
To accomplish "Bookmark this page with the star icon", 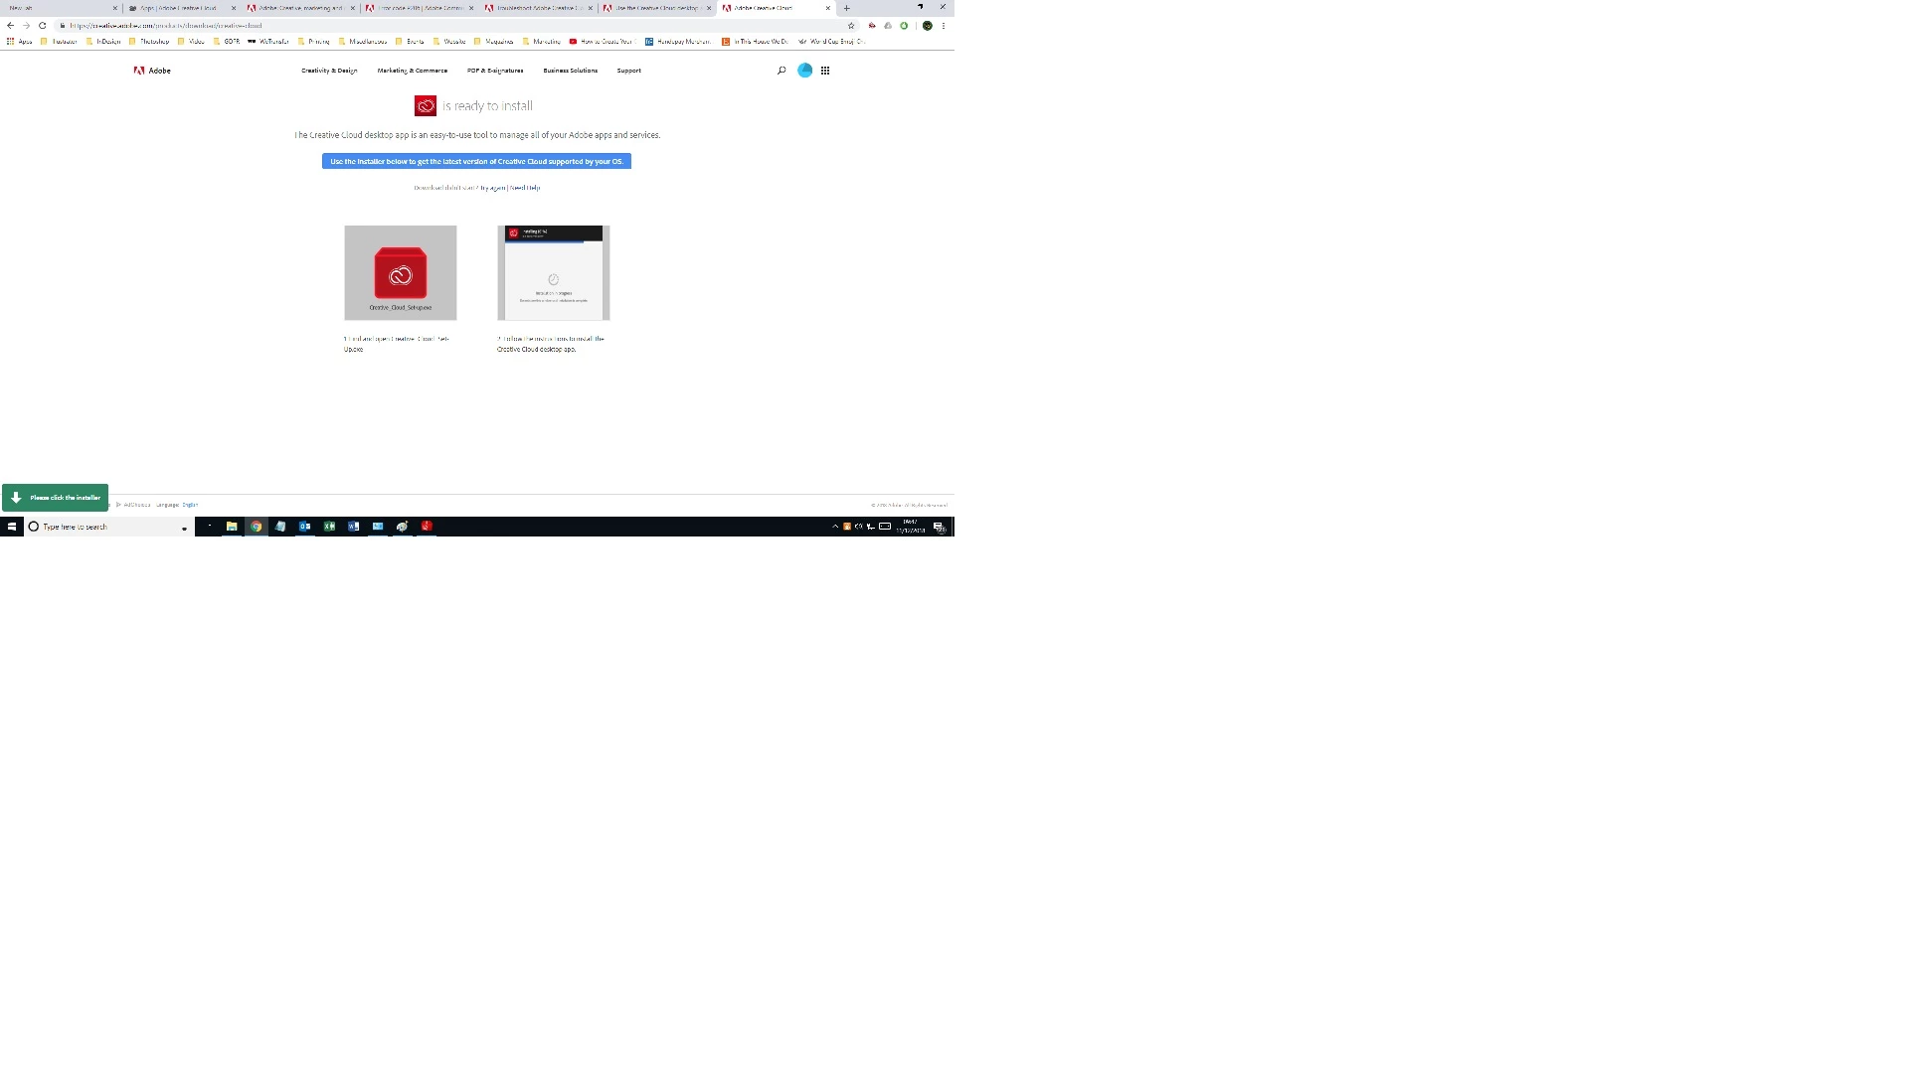I will (851, 26).
